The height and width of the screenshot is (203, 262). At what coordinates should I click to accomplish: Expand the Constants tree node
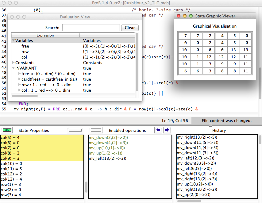pos(13,63)
